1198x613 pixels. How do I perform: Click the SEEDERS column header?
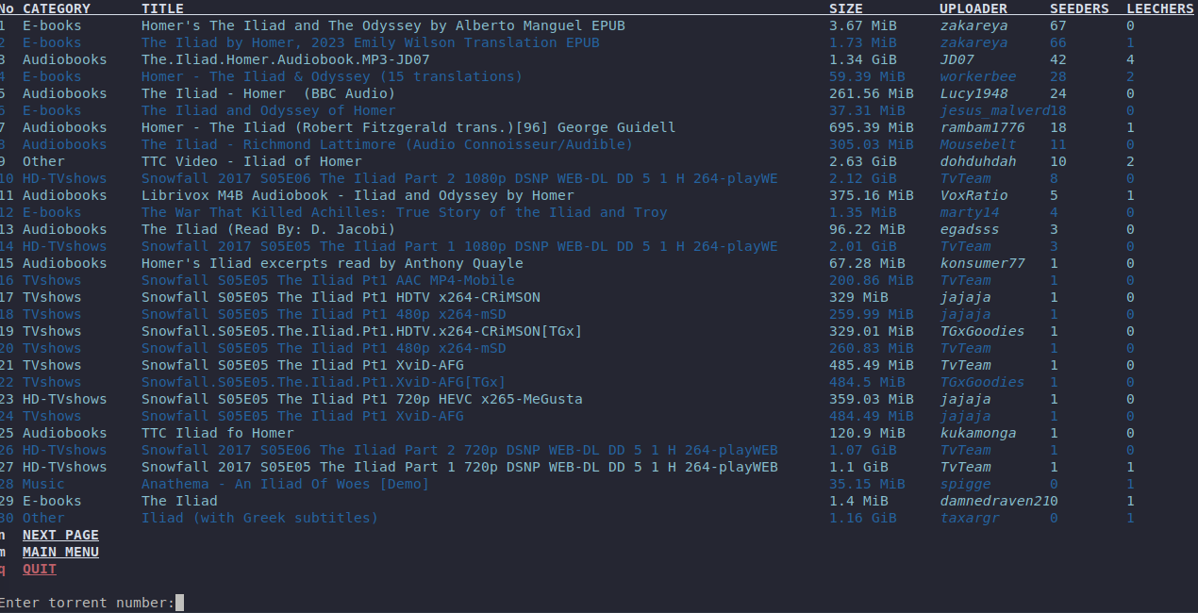[1080, 8]
